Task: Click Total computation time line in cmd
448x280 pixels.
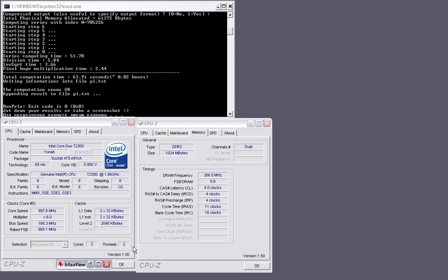Action: 76,77
